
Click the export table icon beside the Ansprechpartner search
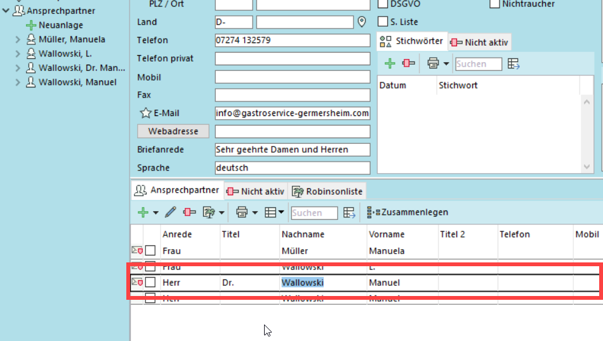pos(349,212)
